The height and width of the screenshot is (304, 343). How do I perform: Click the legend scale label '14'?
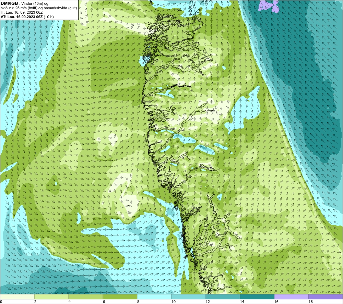(242, 302)
